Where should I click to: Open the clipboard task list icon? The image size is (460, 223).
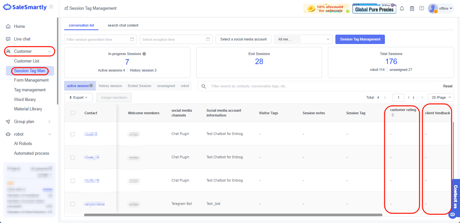point(412,9)
